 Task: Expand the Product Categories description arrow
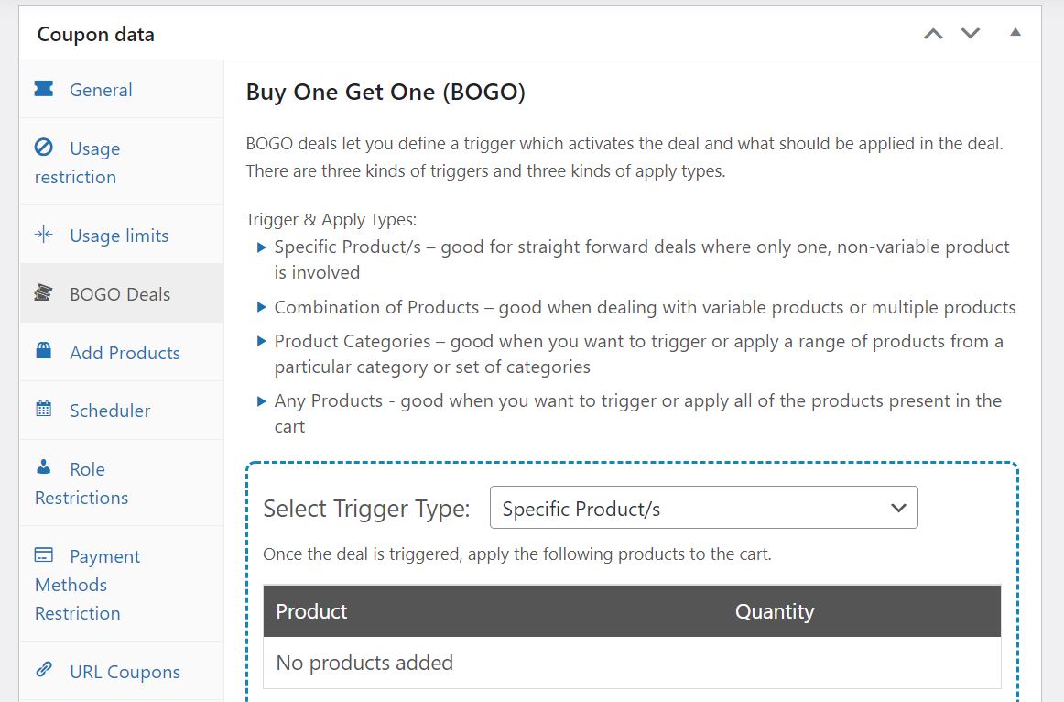(x=261, y=341)
